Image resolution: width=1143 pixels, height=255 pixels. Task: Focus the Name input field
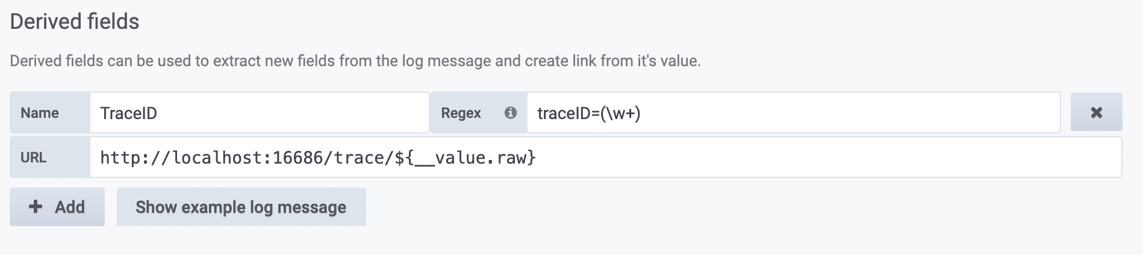pyautogui.click(x=259, y=112)
